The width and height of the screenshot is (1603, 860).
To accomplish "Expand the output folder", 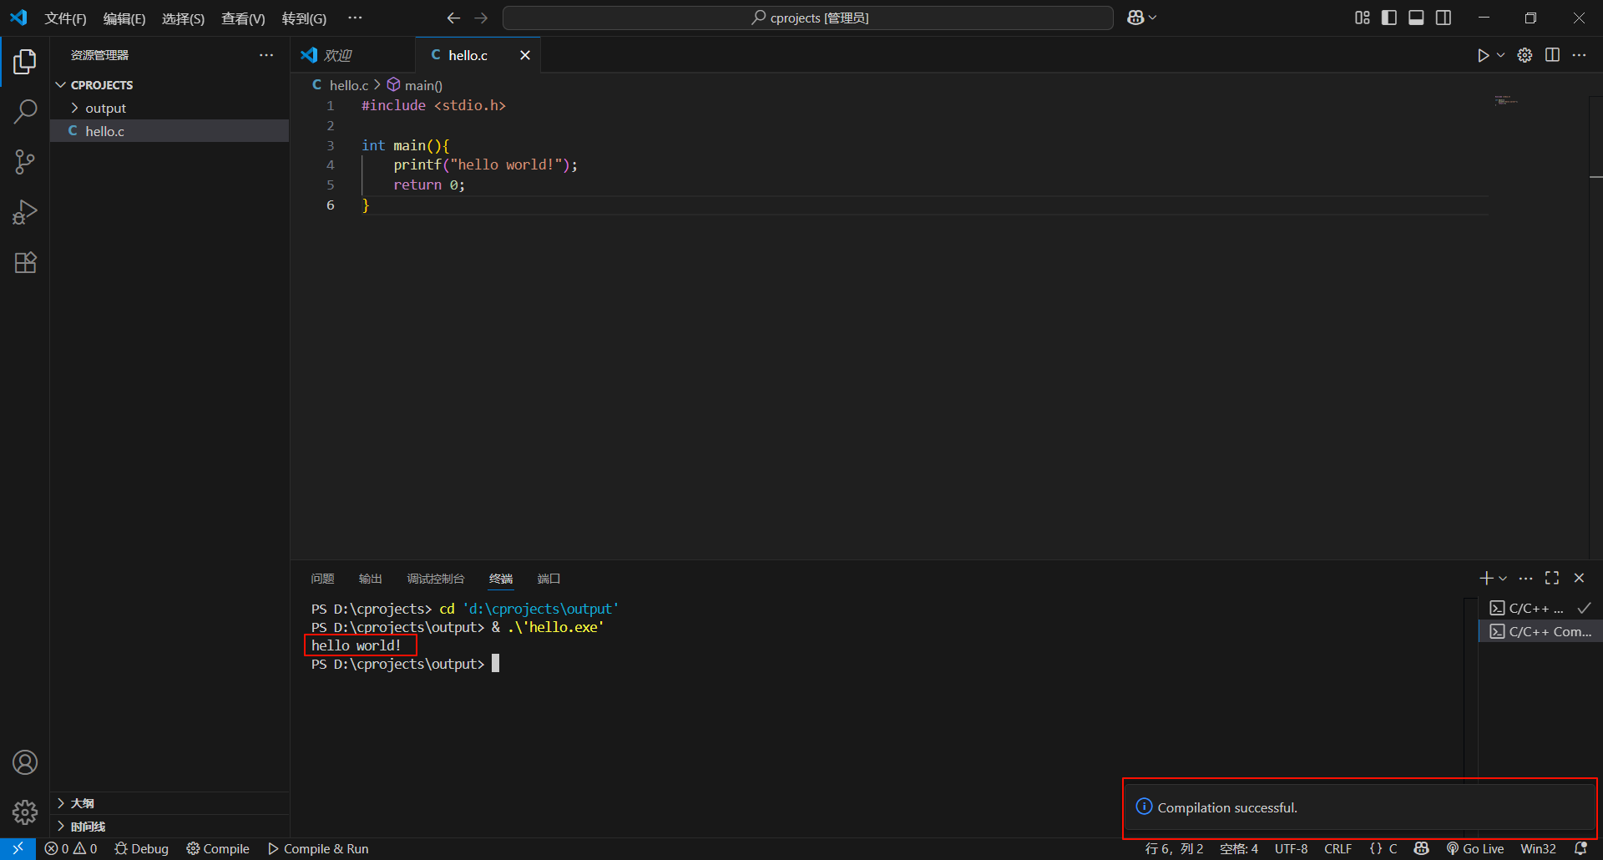I will 105,109.
